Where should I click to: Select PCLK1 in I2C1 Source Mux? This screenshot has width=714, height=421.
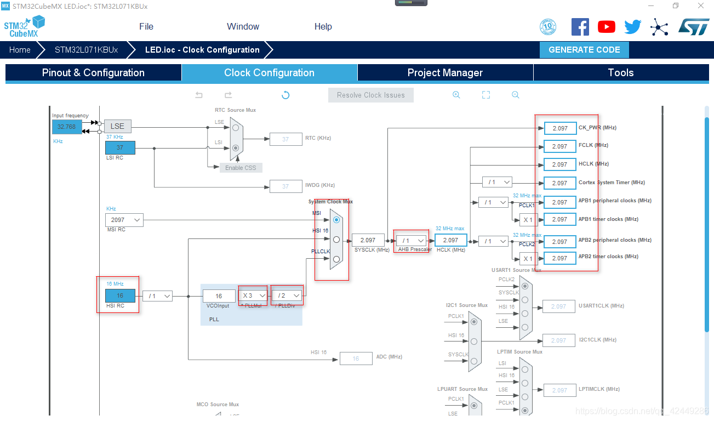click(x=473, y=322)
